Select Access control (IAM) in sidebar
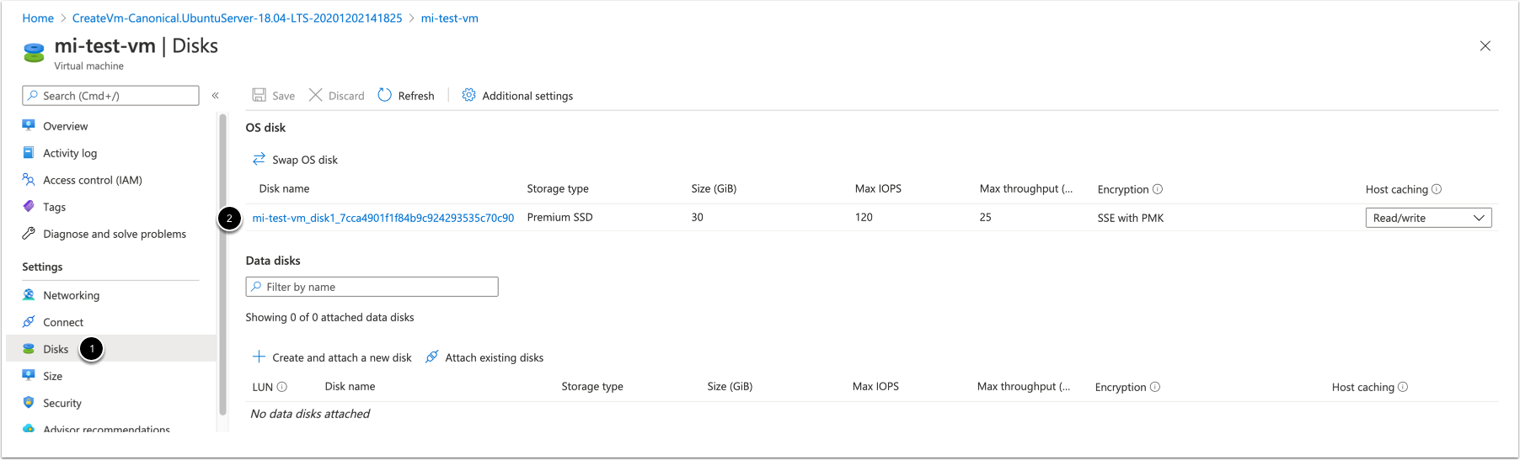The width and height of the screenshot is (1520, 460). coord(92,180)
